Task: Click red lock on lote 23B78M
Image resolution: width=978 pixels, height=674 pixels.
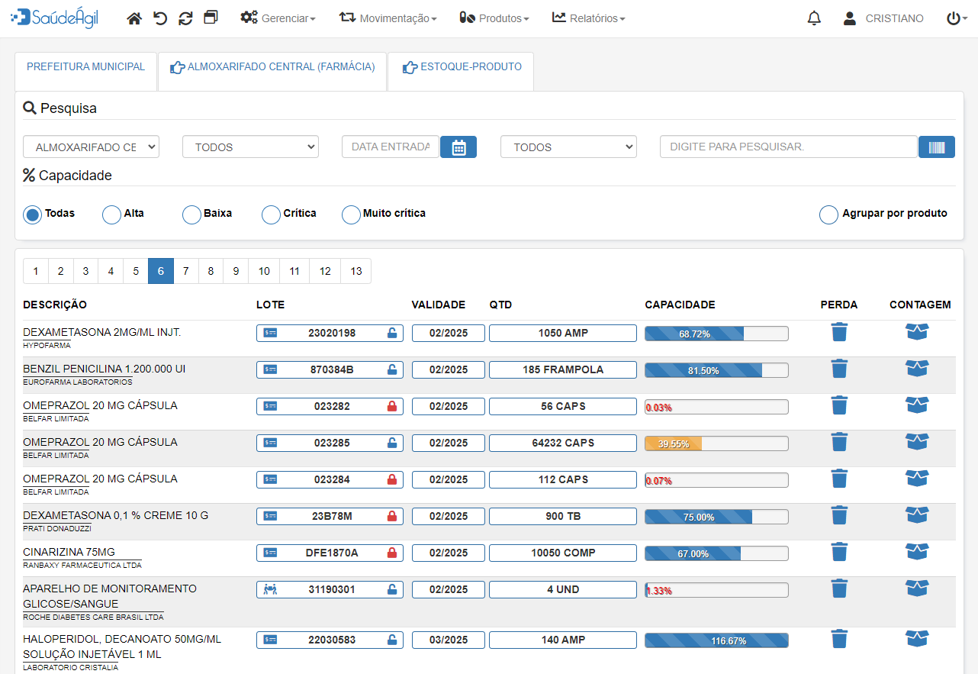Action: coord(392,517)
